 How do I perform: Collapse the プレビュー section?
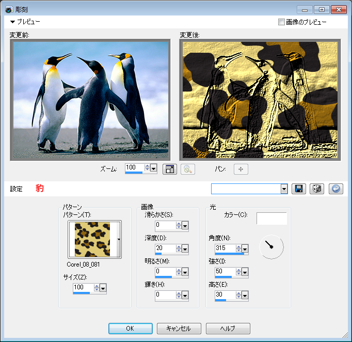click(x=13, y=22)
